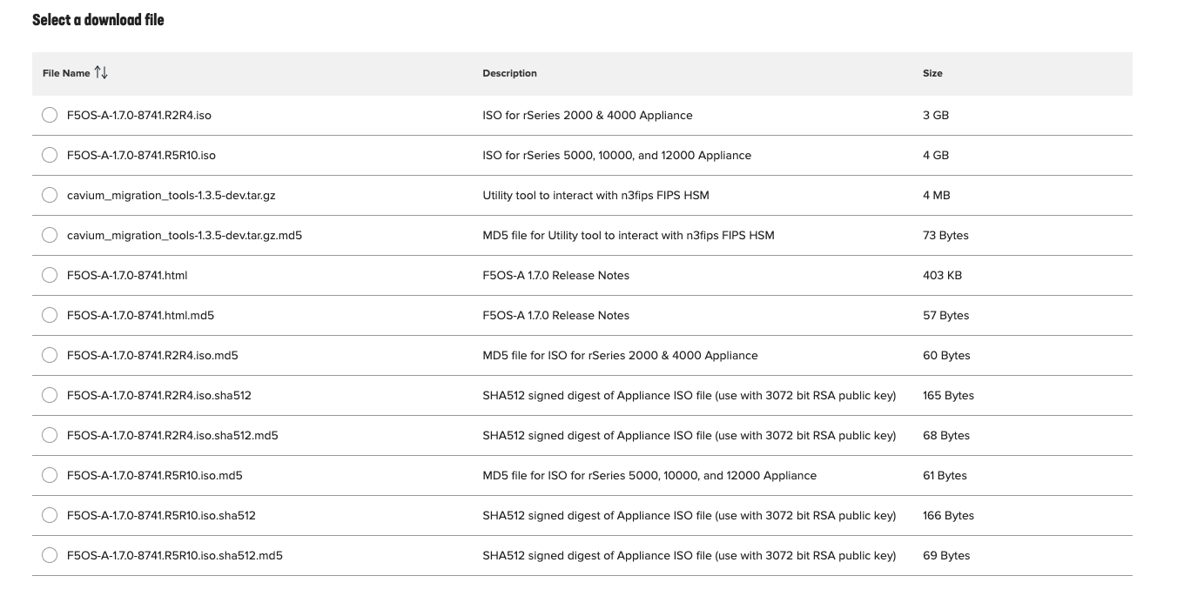Click file name F5OS-A-1.7.0-8741.R5R10.iso

(x=141, y=155)
